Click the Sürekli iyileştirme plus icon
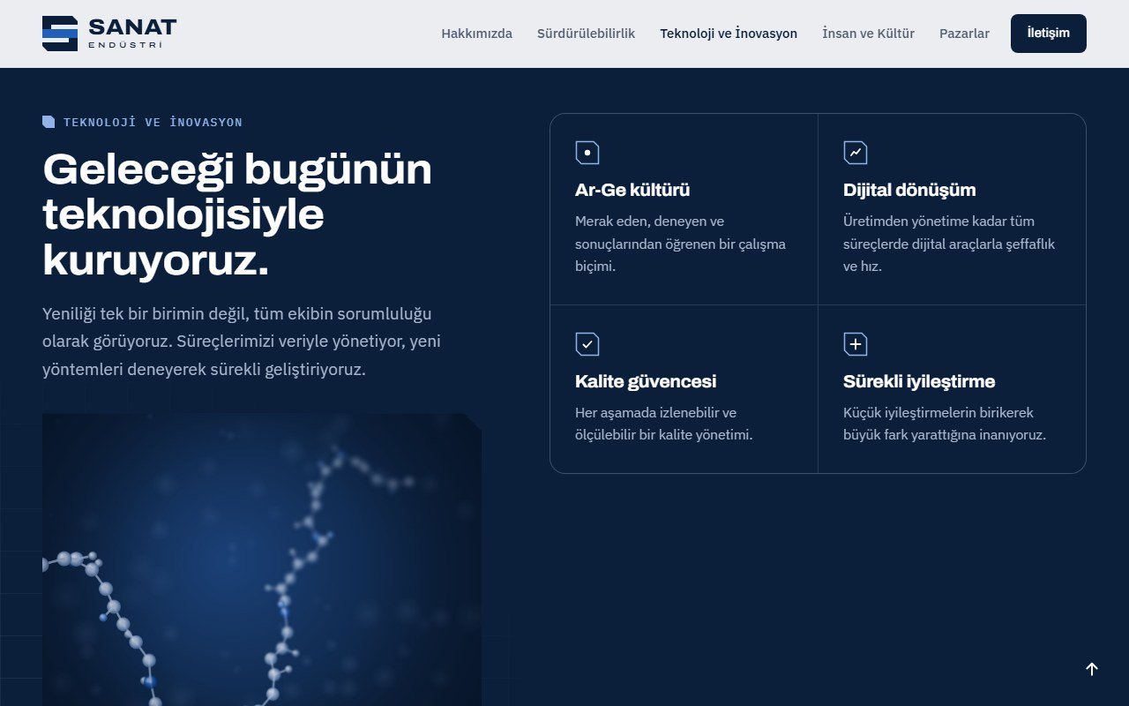This screenshot has width=1129, height=706. tap(856, 344)
